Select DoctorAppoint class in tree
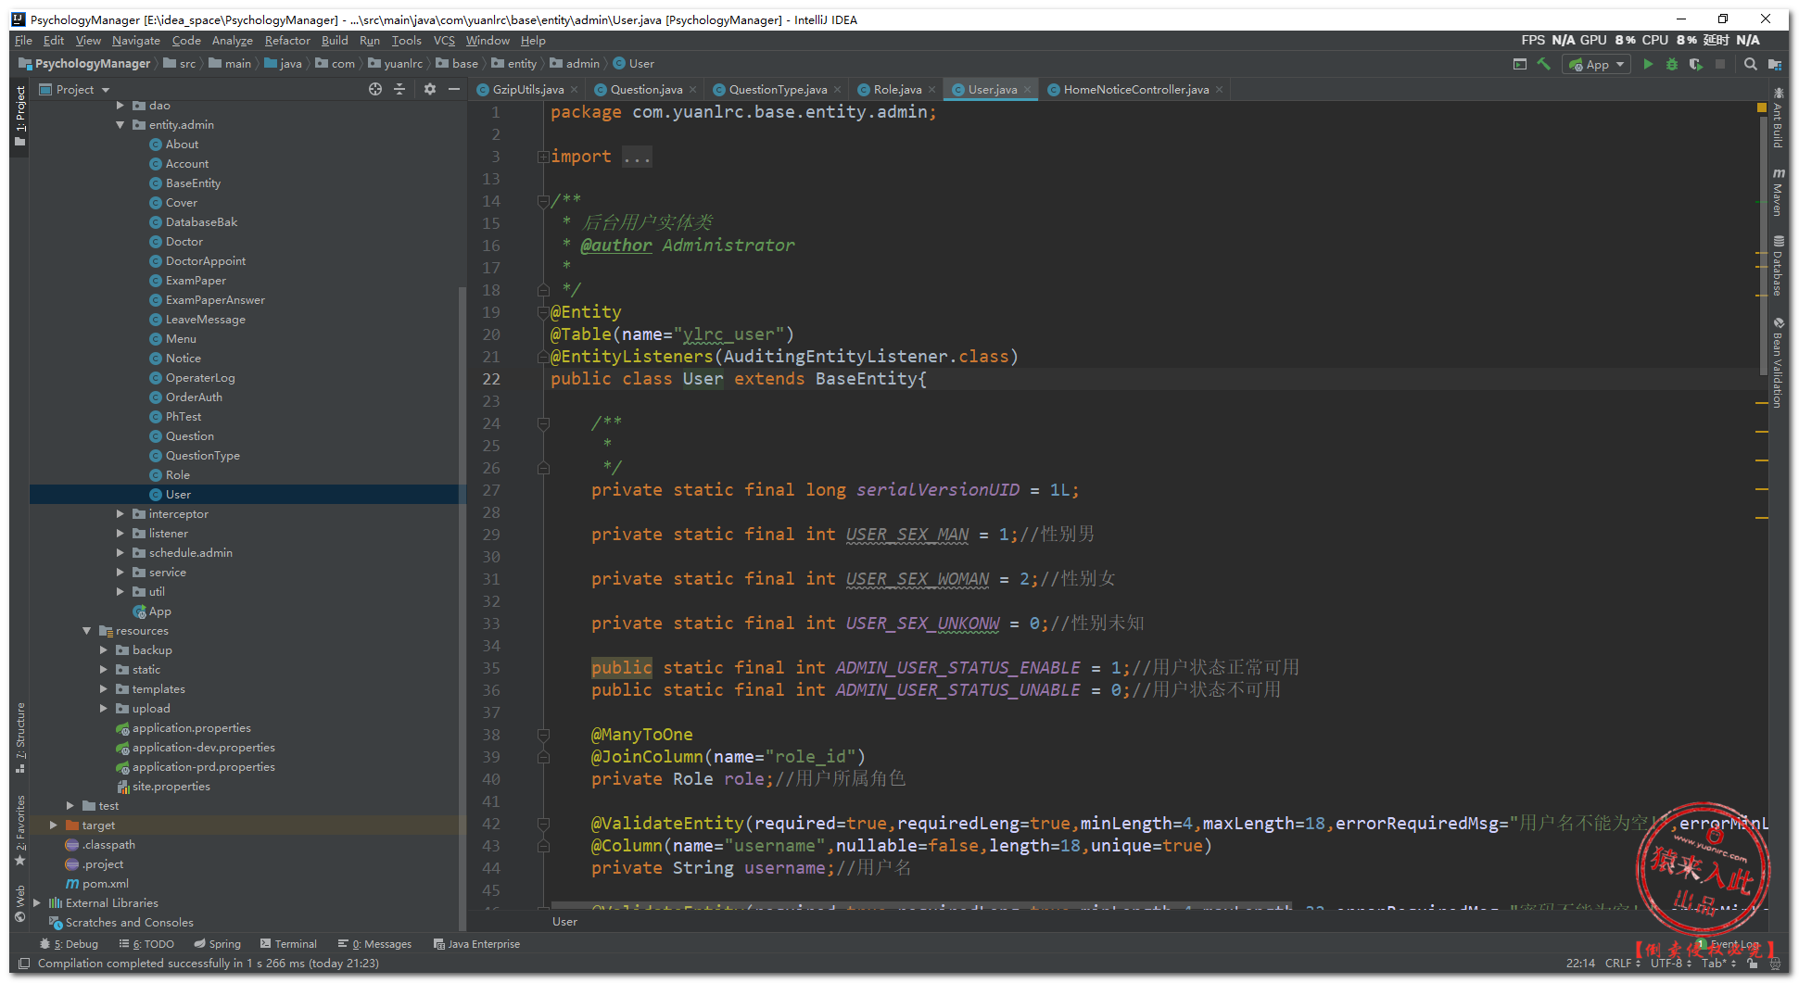The image size is (1799, 983). pos(206,261)
